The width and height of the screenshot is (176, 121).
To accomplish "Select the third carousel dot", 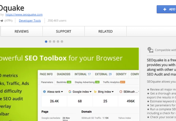I will pos(54,42).
